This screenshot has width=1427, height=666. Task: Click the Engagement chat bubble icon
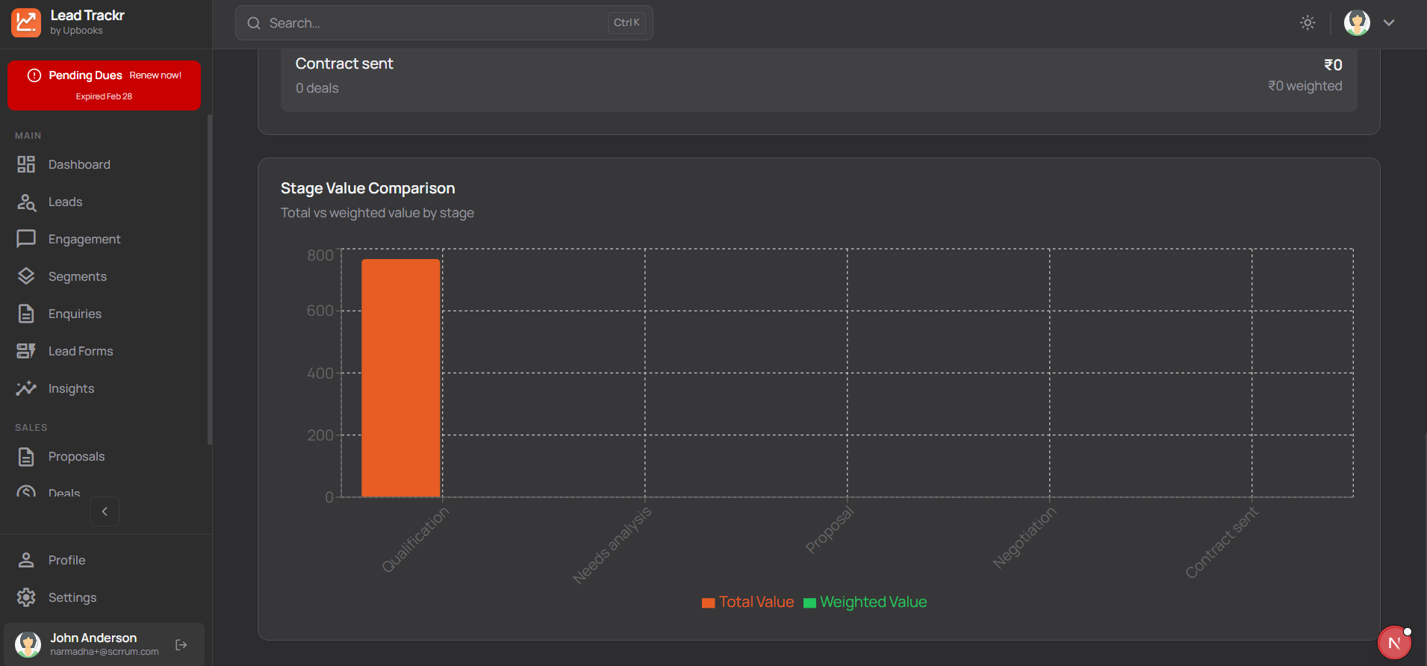(26, 239)
